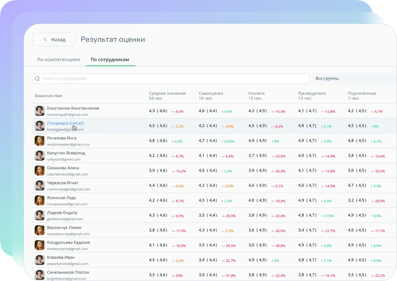Viewport: 397px width, 281px height.
Task: Select the name Васильчук Лилия
Action: (x=64, y=228)
